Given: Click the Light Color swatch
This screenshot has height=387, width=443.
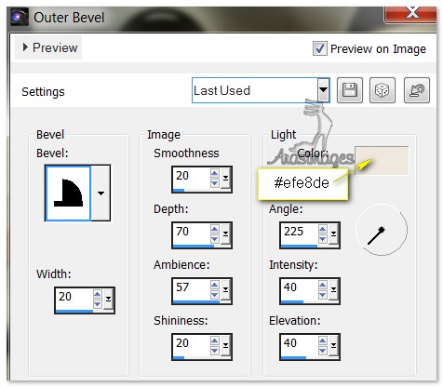Looking at the screenshot, I should coord(382,161).
